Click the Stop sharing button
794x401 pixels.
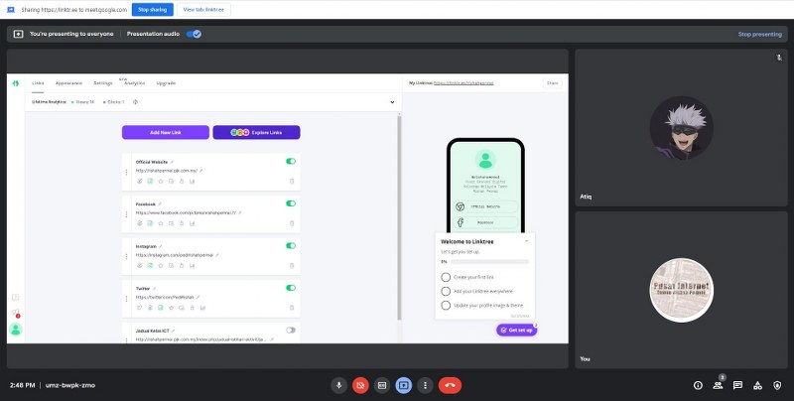pyautogui.click(x=153, y=10)
